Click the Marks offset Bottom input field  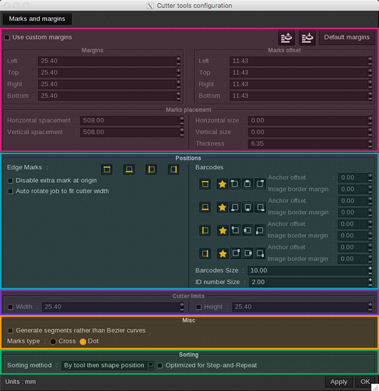299,96
